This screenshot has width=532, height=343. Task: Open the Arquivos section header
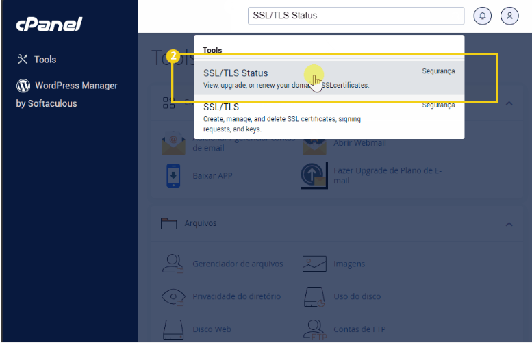pyautogui.click(x=201, y=224)
